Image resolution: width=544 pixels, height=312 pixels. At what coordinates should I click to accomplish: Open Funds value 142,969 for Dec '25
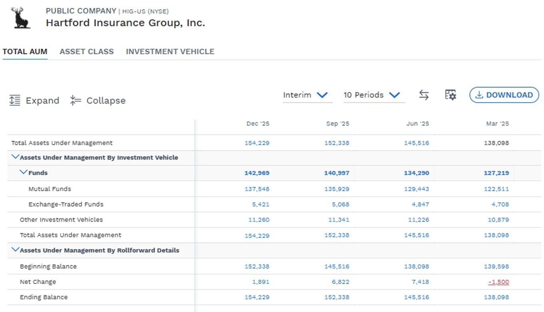tap(257, 173)
